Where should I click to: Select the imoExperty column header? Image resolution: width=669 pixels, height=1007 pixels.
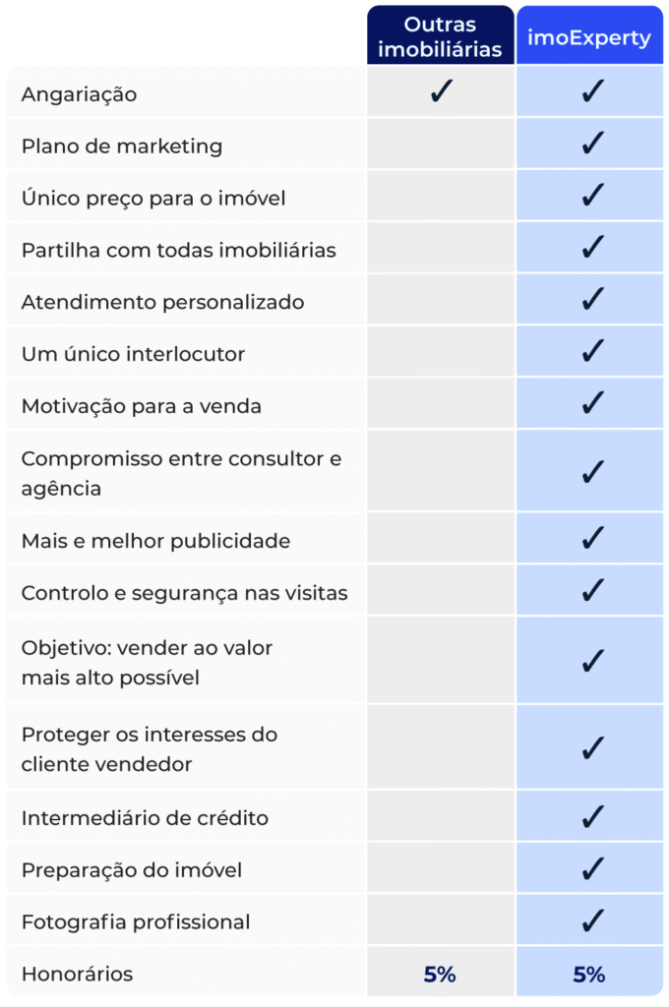point(590,37)
